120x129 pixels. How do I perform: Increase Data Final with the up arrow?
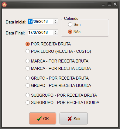pyautogui.click(x=55, y=31)
